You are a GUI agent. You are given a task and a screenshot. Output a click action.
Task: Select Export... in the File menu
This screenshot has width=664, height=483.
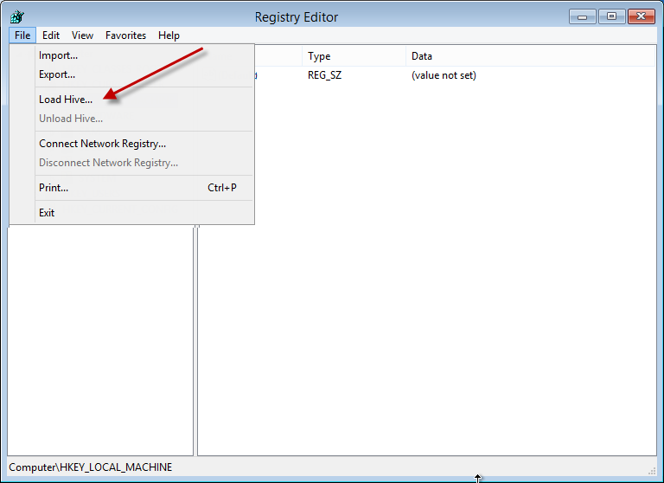click(57, 74)
